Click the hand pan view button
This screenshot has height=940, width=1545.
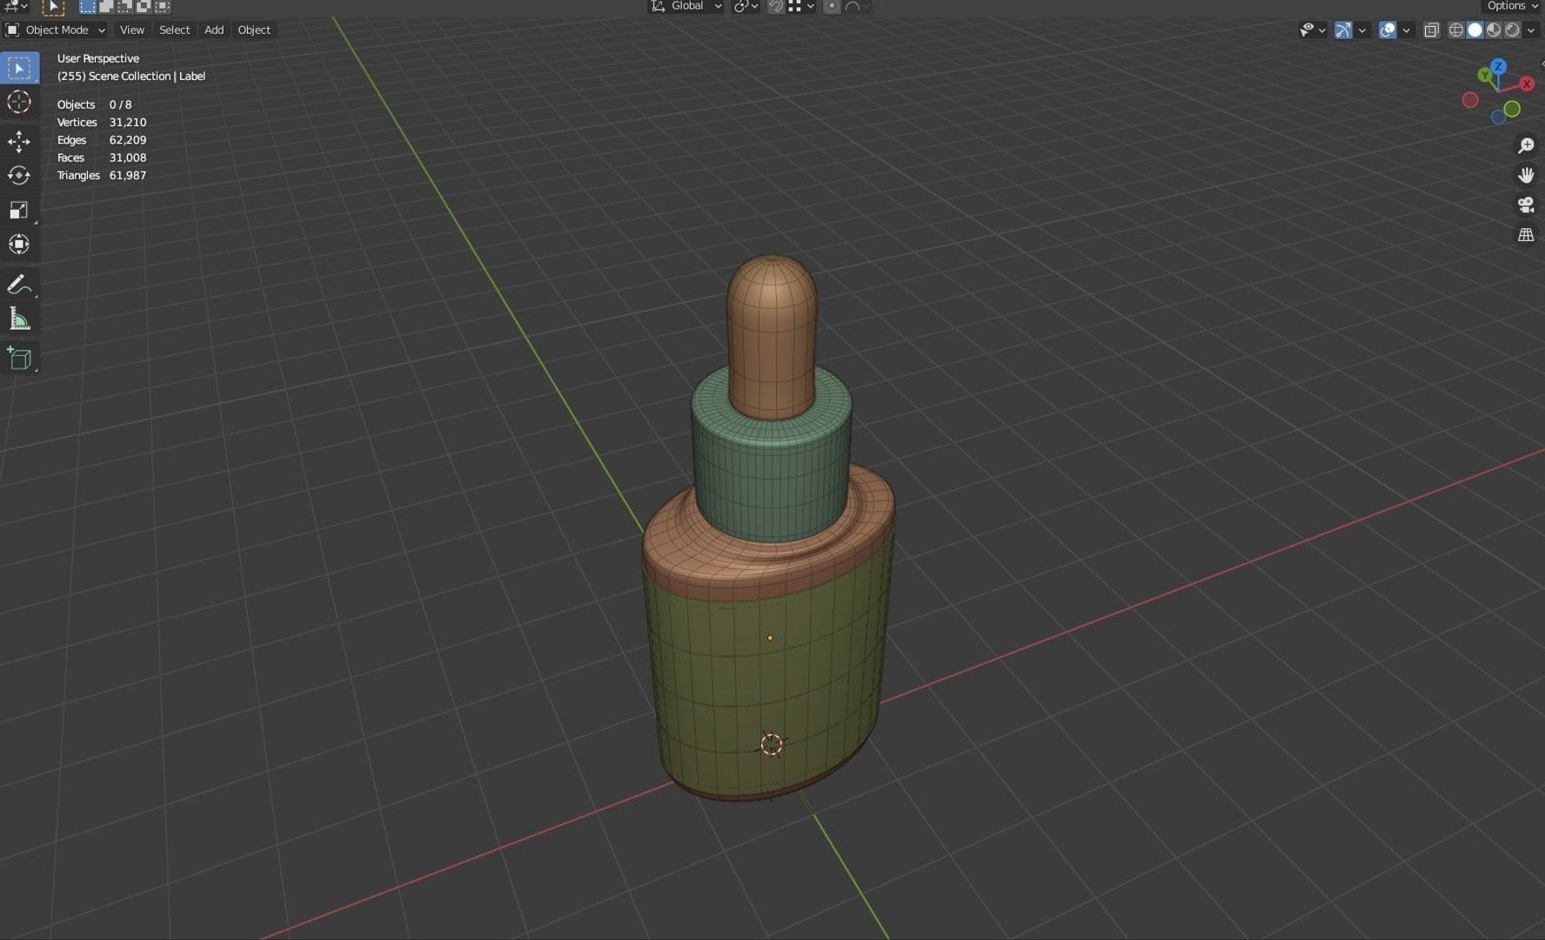(1526, 175)
